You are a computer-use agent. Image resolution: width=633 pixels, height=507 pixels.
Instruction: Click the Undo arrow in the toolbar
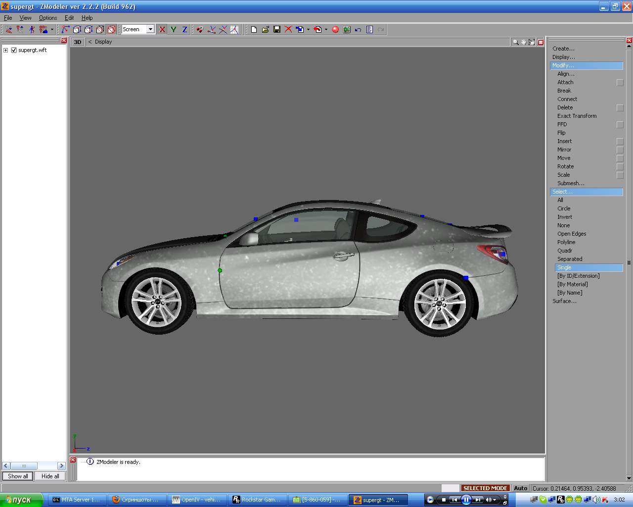pos(358,30)
